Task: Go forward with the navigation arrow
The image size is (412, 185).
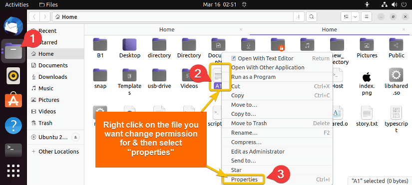Action: click(x=45, y=17)
